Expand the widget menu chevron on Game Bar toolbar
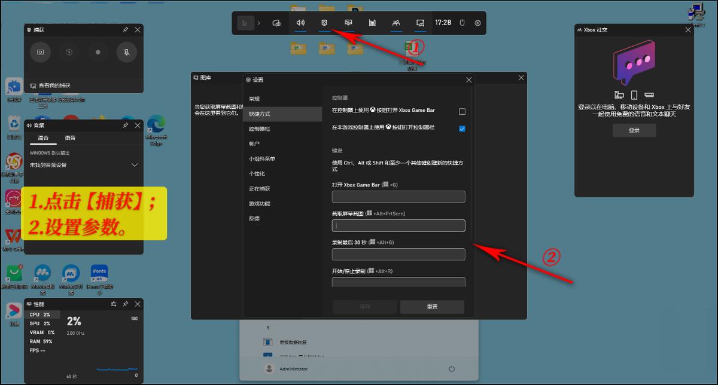718x385 pixels. (258, 23)
